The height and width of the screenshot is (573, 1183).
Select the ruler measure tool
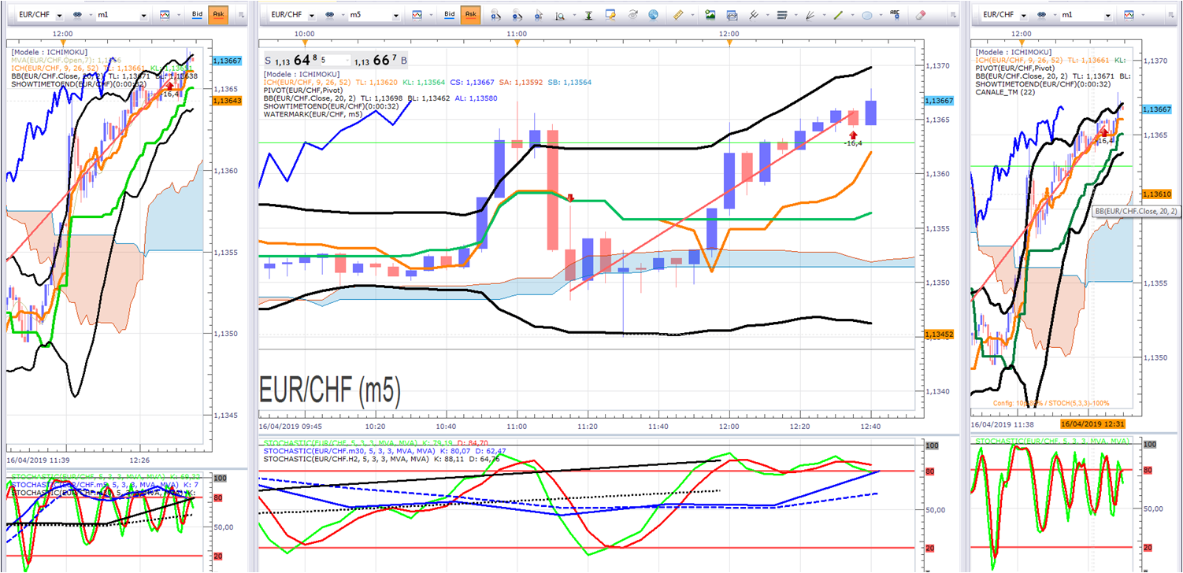[680, 15]
